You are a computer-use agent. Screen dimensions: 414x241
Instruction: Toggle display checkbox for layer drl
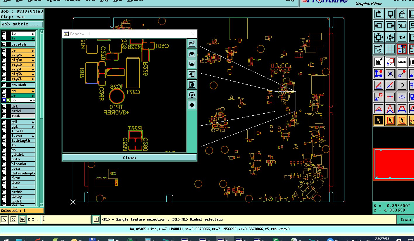point(4,106)
